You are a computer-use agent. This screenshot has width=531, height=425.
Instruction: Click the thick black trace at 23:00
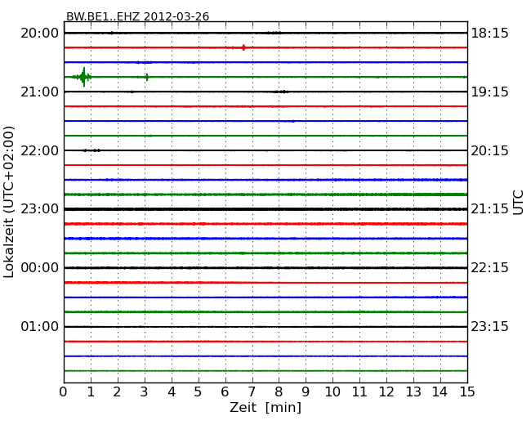click(265, 209)
